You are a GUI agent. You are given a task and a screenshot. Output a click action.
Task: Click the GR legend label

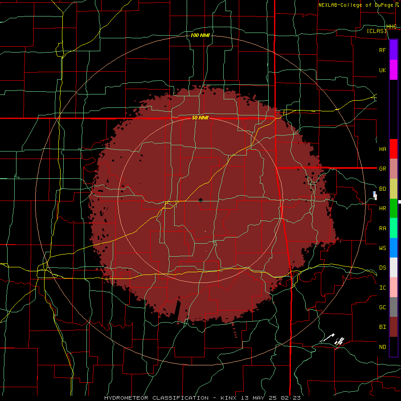[382, 169]
